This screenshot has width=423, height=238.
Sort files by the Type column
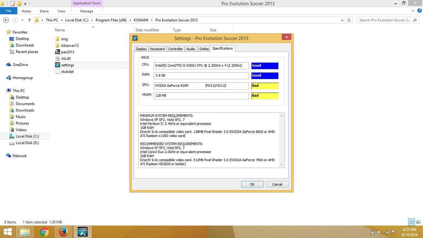pyautogui.click(x=177, y=30)
